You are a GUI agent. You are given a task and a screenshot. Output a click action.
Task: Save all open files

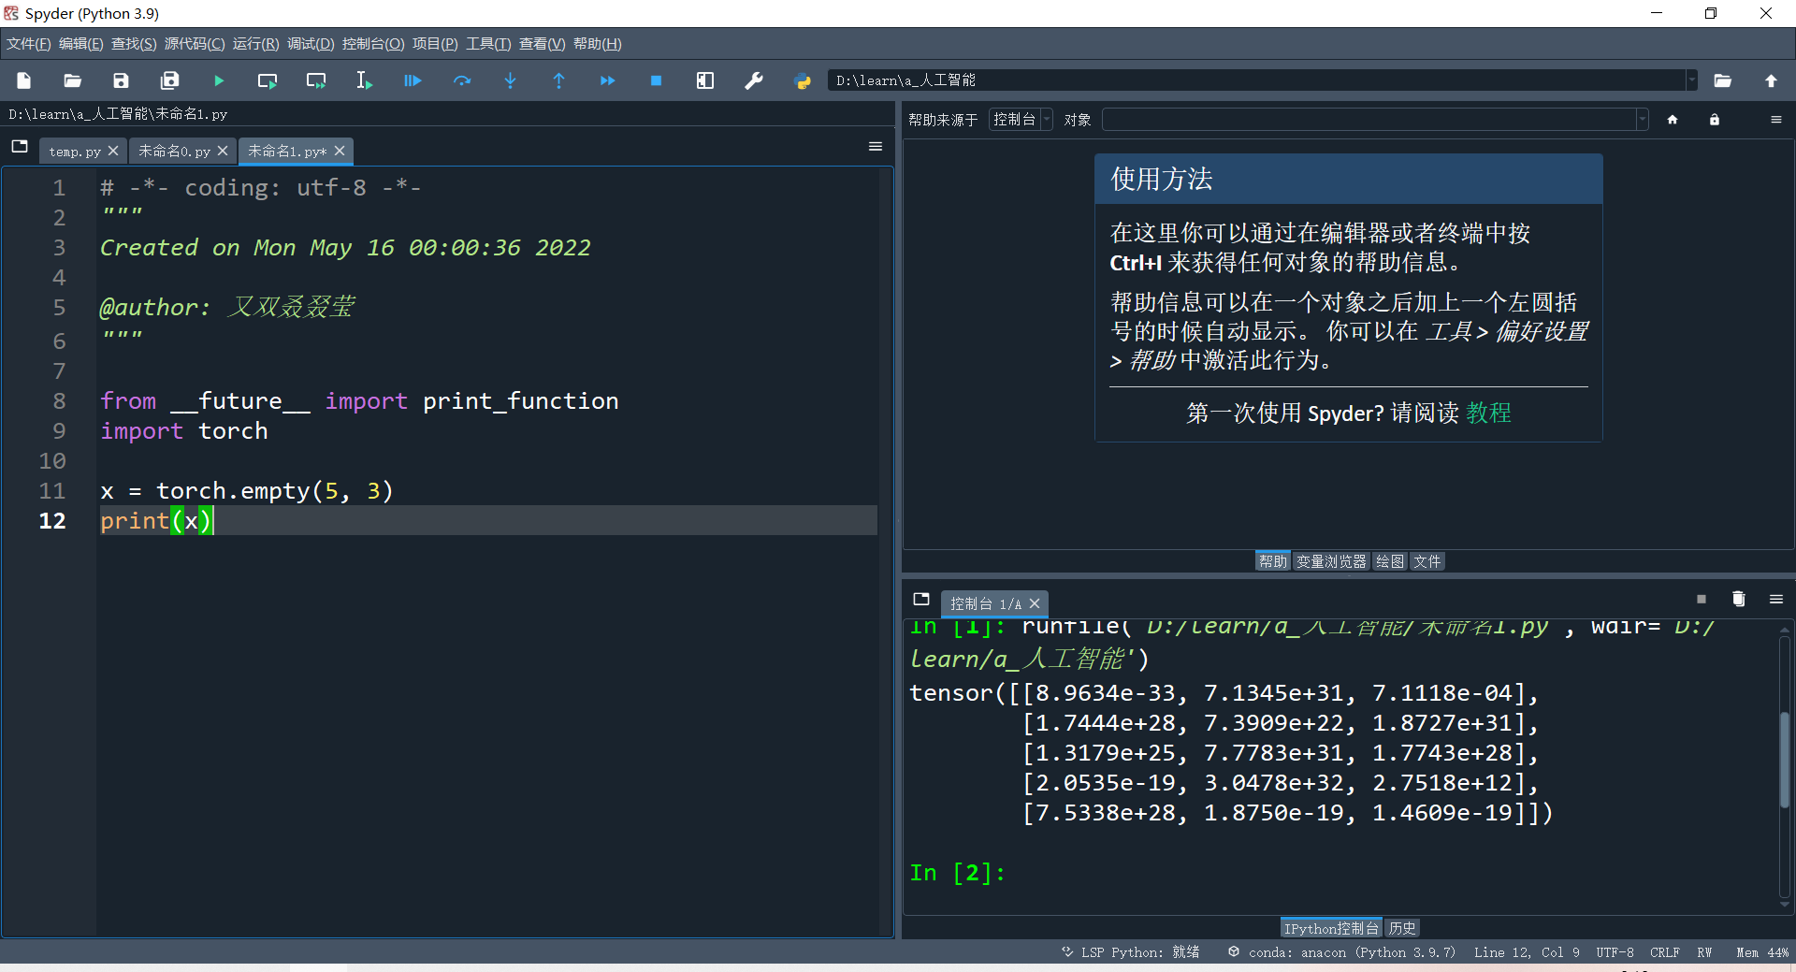point(170,80)
